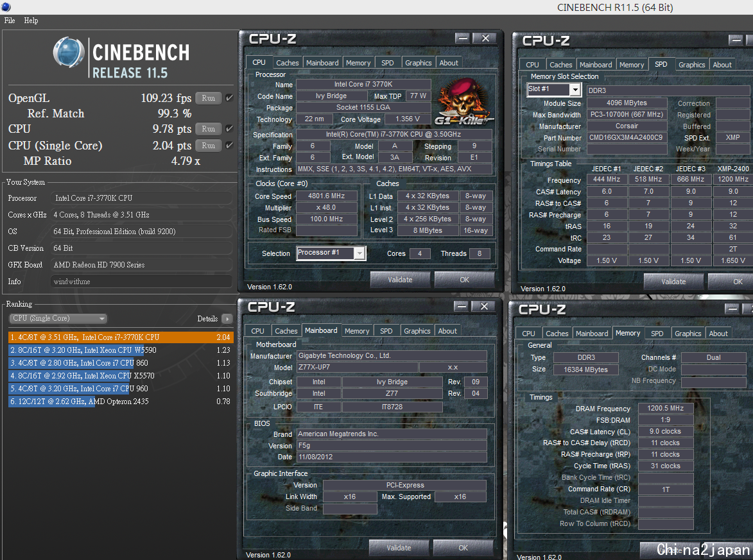Close the CPU-Z Mainboard window
Screen dimensions: 753x560
(x=484, y=306)
